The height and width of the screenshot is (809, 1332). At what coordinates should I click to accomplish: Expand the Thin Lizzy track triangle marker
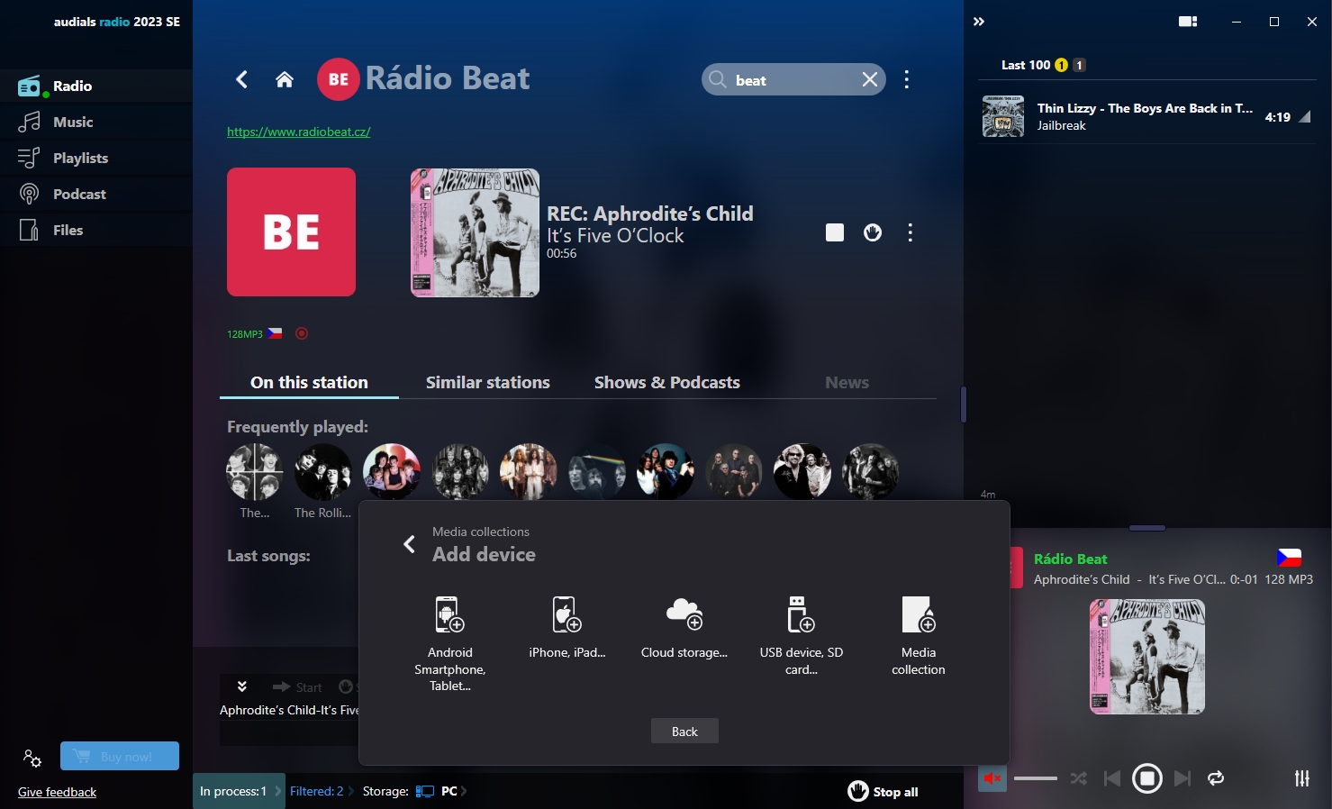point(1305,116)
